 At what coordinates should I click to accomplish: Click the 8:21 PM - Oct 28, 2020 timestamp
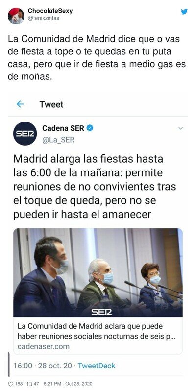[x=68, y=384]
